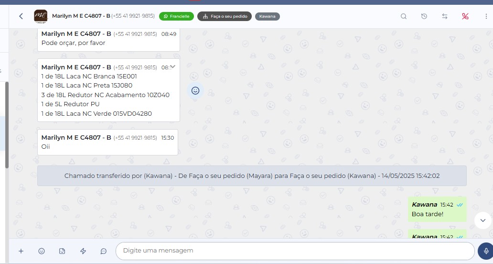Click the left panel vertical scrollbar

point(7,124)
